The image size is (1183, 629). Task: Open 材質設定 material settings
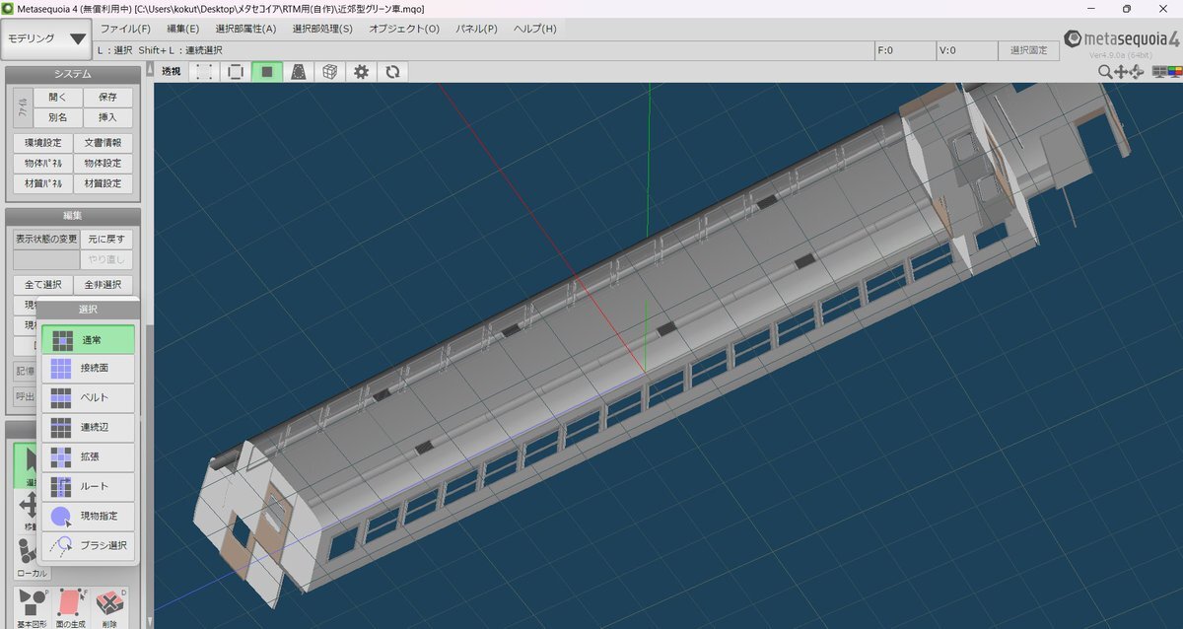tap(103, 184)
